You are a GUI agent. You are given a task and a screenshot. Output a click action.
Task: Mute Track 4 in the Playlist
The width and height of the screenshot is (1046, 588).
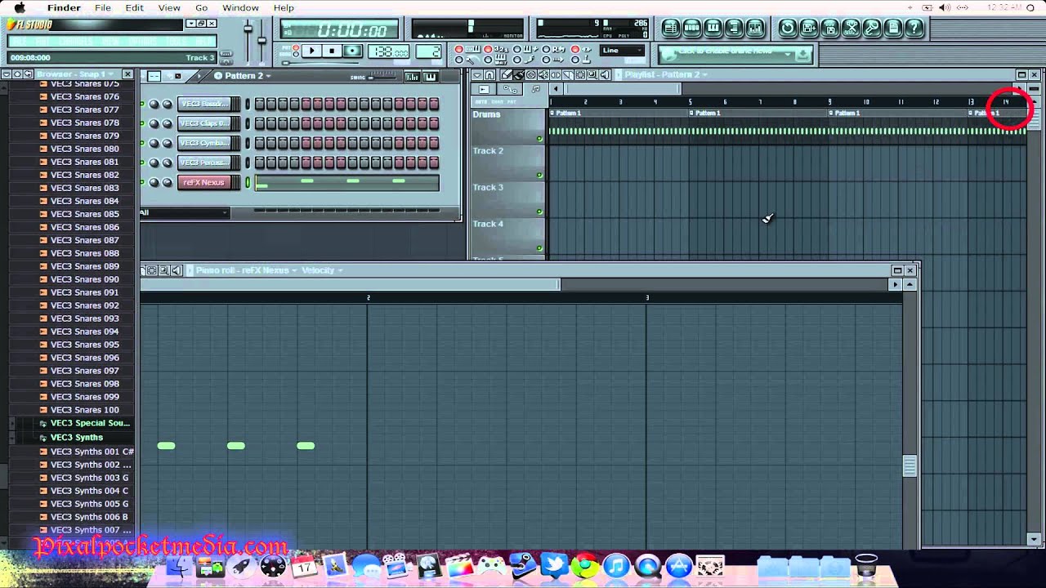coord(539,247)
